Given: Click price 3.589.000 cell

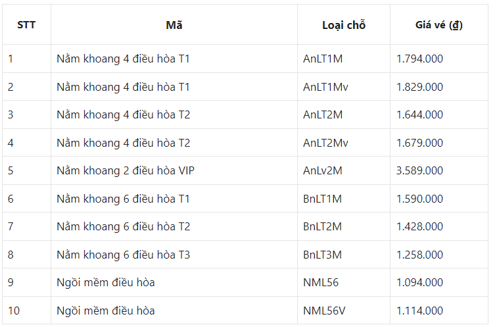Looking at the screenshot, I should 419,170.
